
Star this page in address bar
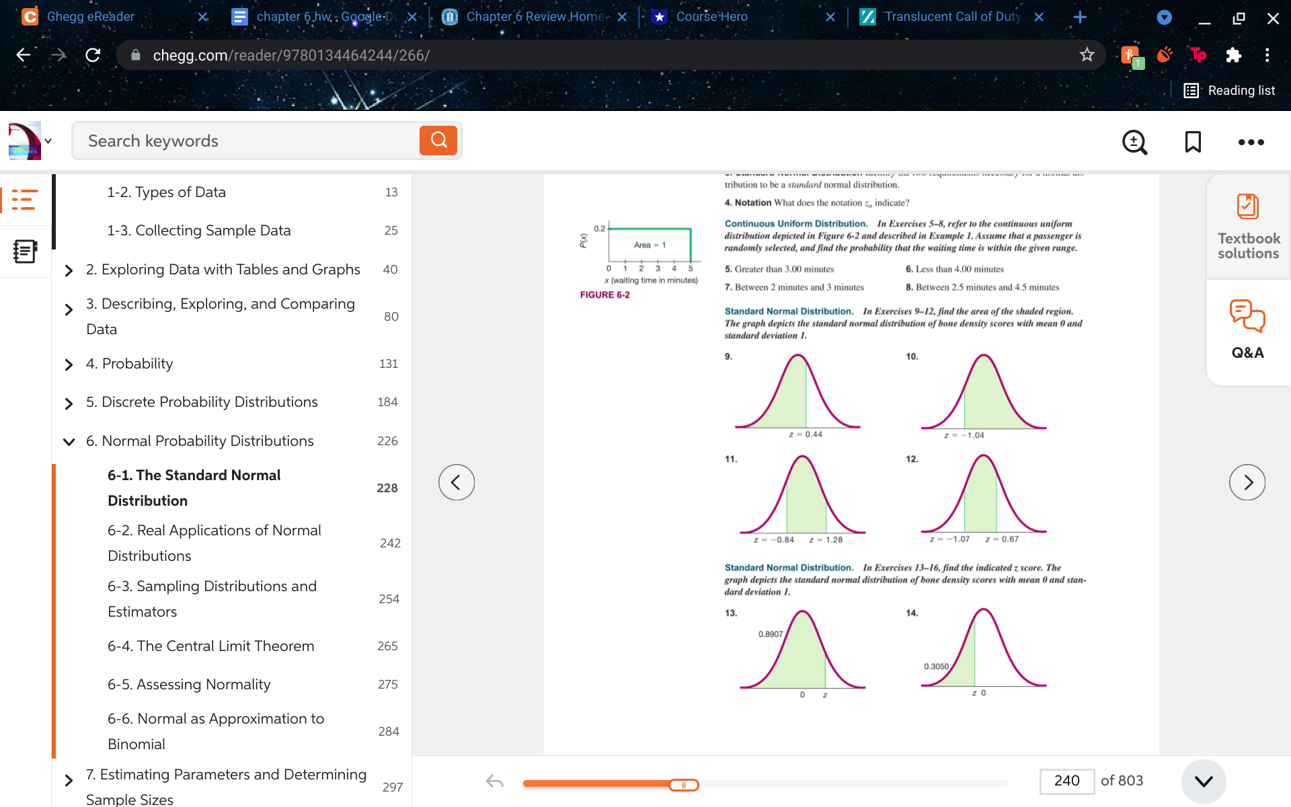(x=1087, y=55)
